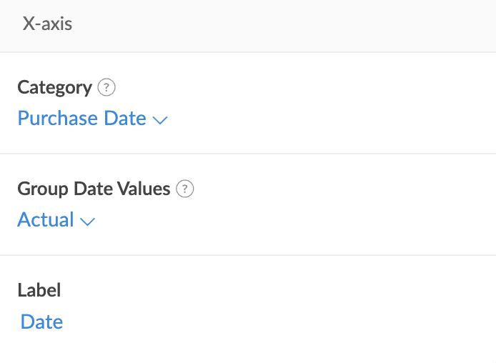This screenshot has width=496, height=363.
Task: Open the Actual date grouping dropdown
Action: (x=56, y=220)
